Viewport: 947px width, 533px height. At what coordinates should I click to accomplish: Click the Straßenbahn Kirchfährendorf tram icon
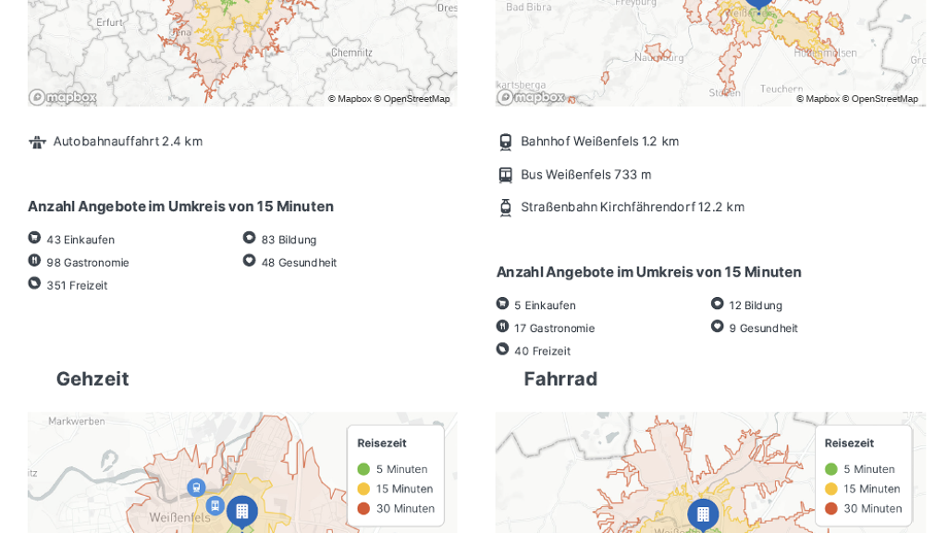point(505,207)
